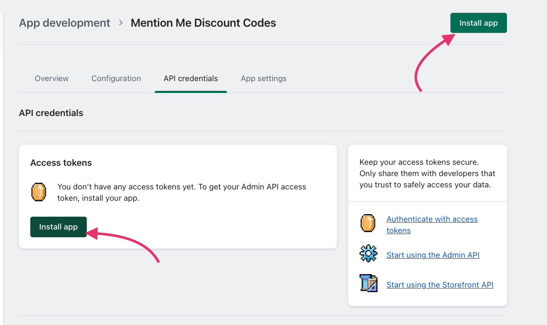
Task: Click the gear icon beside Admin API link
Action: tap(368, 254)
